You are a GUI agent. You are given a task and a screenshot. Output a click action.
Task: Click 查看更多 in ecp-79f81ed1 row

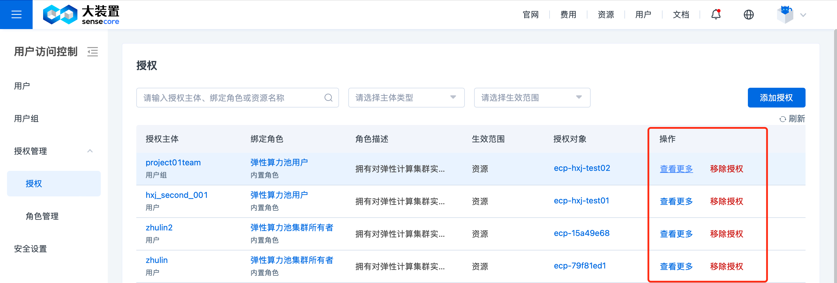[676, 266]
